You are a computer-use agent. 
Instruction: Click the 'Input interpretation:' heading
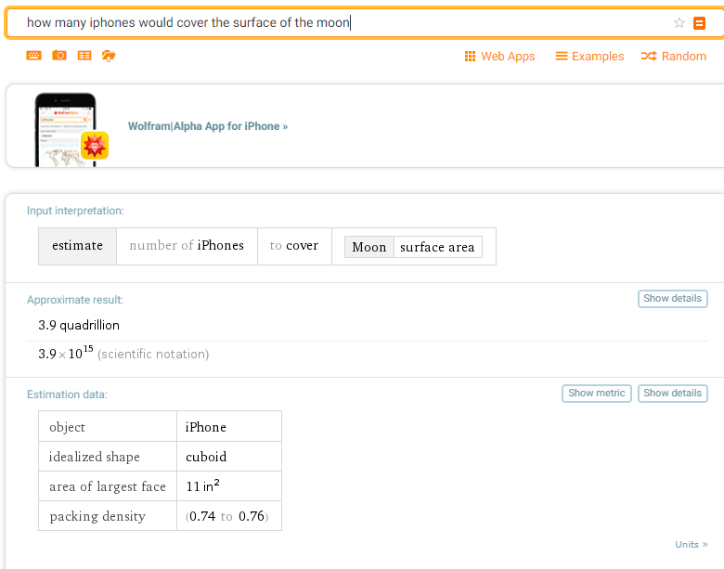pyautogui.click(x=75, y=211)
